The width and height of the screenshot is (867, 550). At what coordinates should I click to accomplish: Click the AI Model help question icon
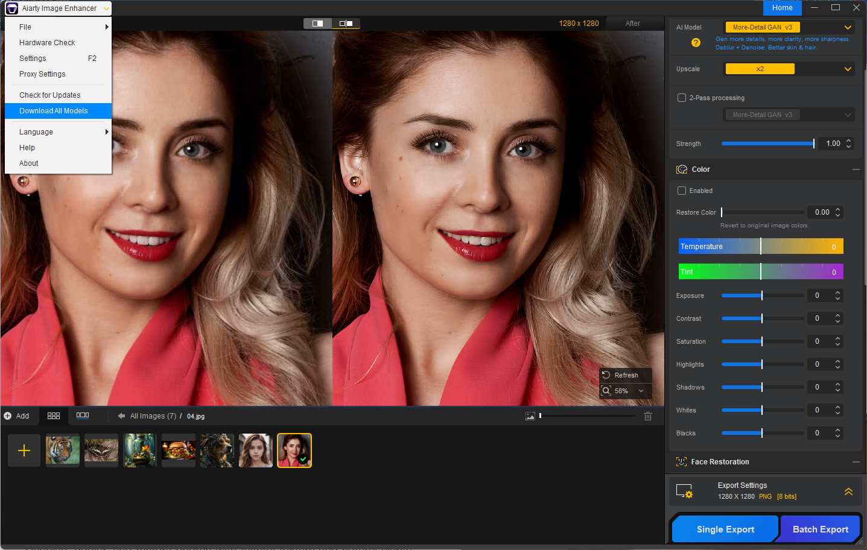pos(696,43)
